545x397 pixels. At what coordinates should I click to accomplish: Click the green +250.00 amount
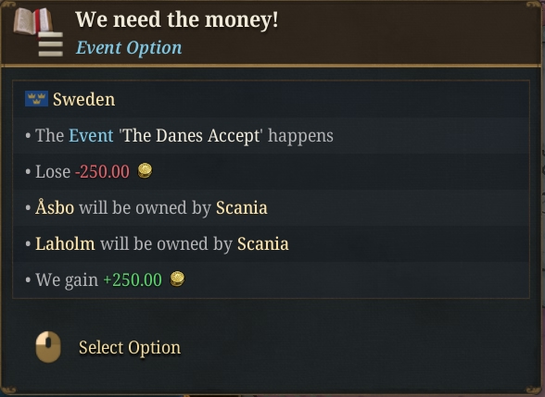coord(133,279)
